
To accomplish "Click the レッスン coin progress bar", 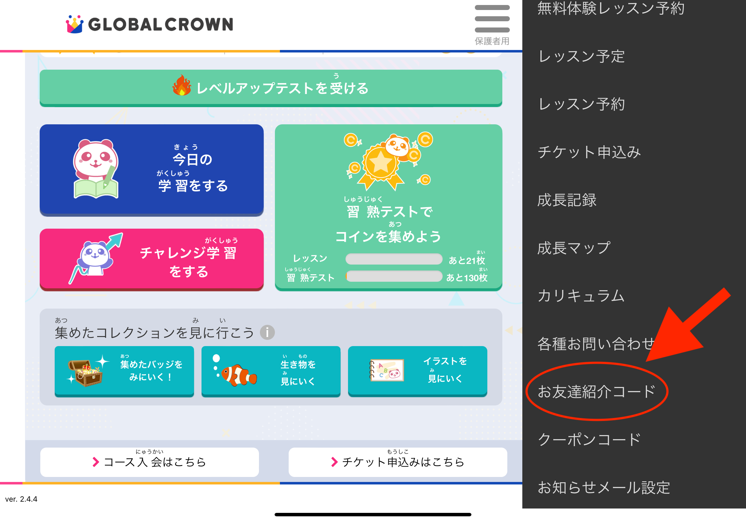I will click(x=394, y=259).
